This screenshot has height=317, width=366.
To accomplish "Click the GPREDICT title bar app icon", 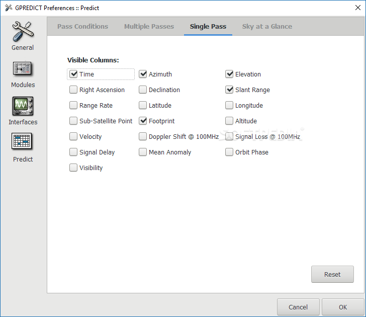I will coord(9,8).
